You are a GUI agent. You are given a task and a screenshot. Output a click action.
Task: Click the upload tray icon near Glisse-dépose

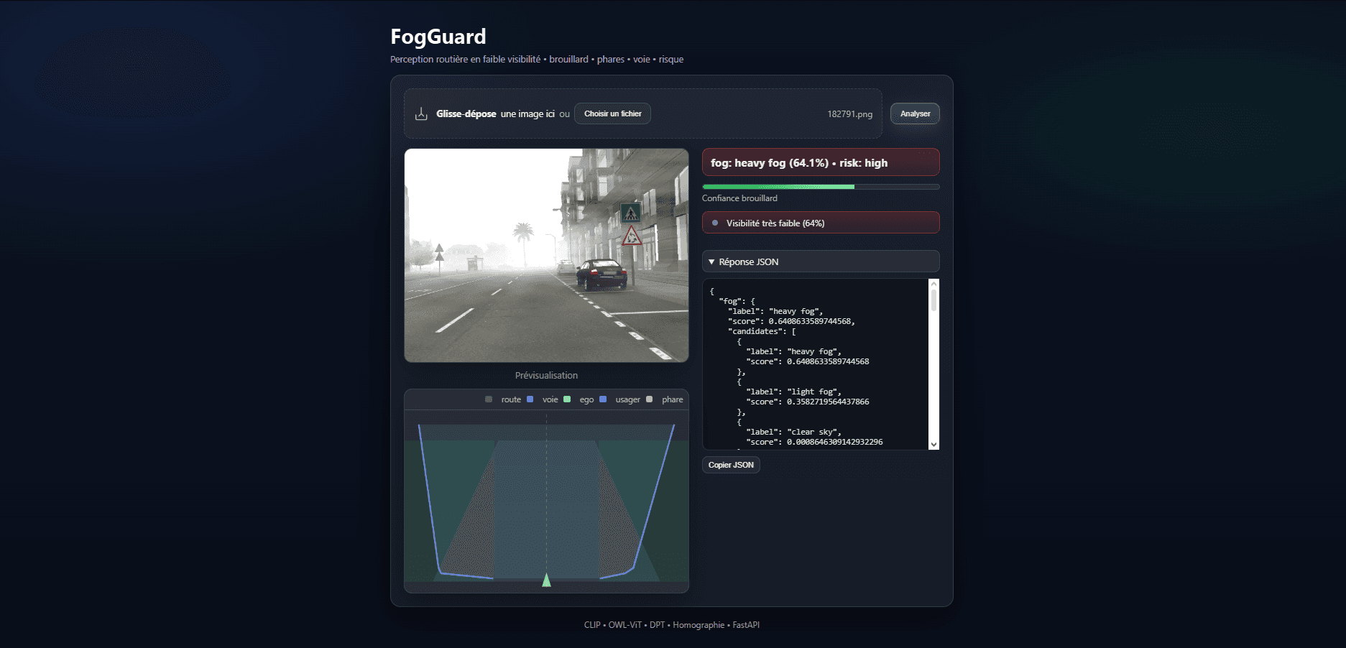[420, 114]
